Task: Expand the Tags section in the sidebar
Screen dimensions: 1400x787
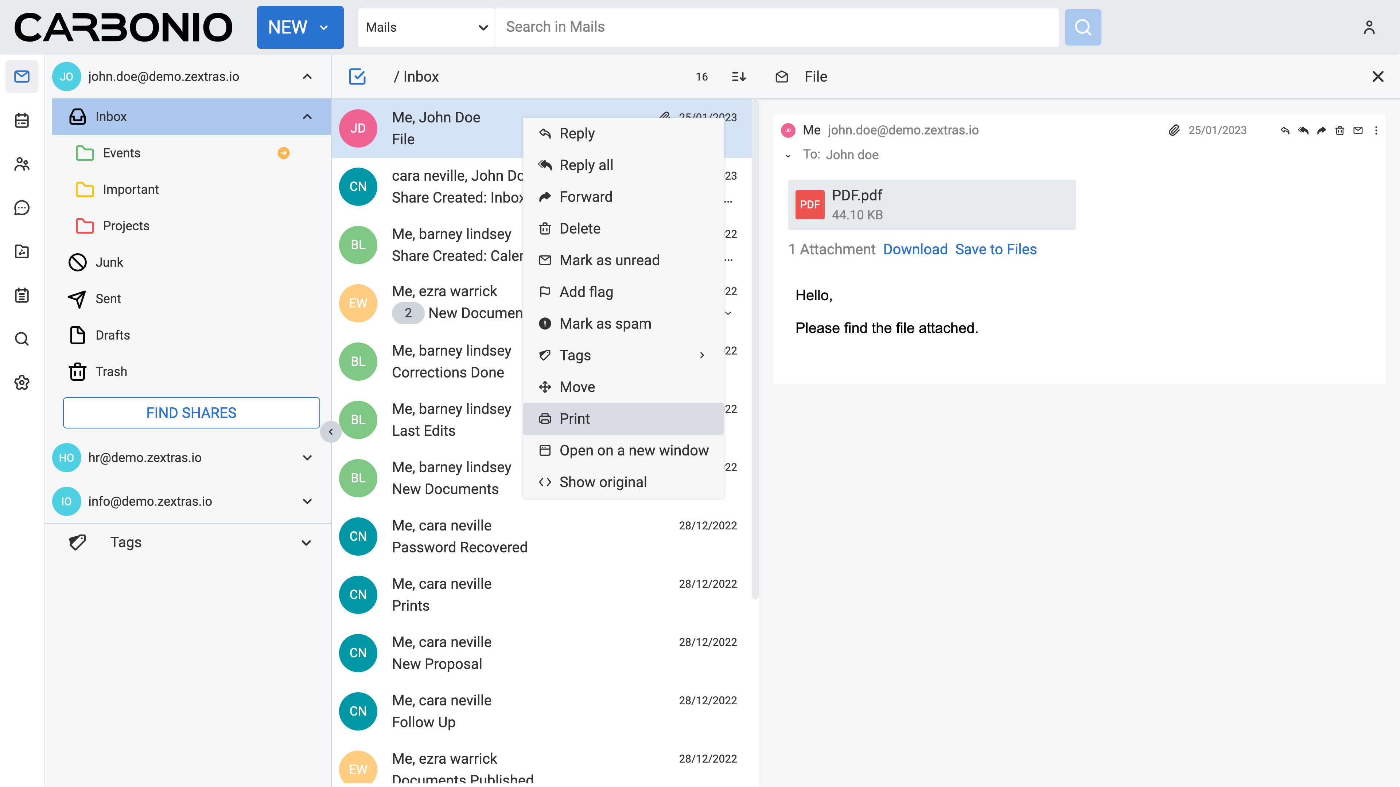Action: pyautogui.click(x=306, y=542)
